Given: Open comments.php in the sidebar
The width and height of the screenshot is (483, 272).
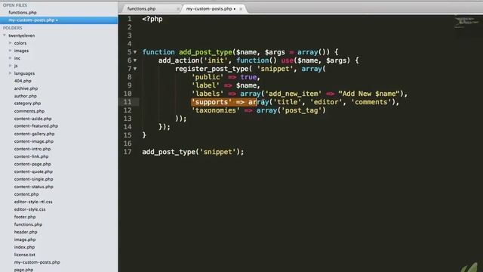Looking at the screenshot, I should point(29,111).
